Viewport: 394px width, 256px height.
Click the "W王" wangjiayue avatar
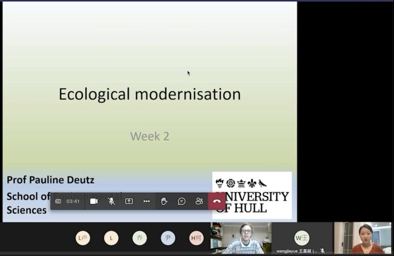coord(302,238)
